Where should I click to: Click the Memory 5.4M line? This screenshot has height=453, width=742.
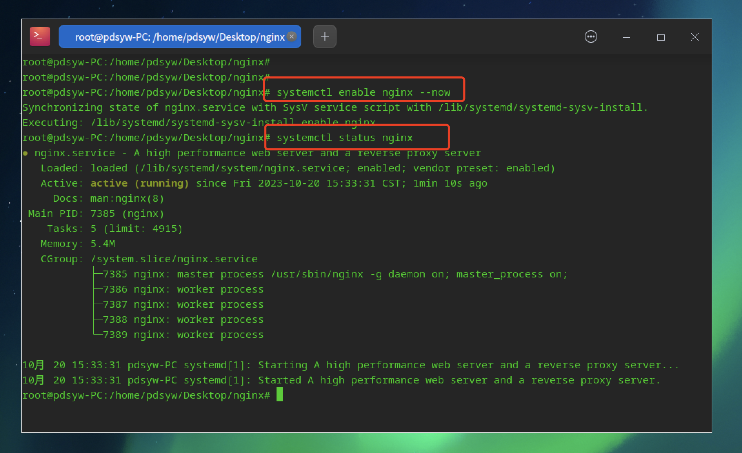tap(78, 244)
